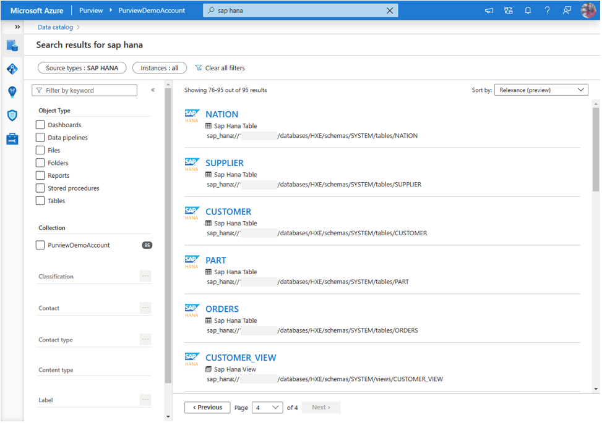Open the CUSTOMER table result

228,211
